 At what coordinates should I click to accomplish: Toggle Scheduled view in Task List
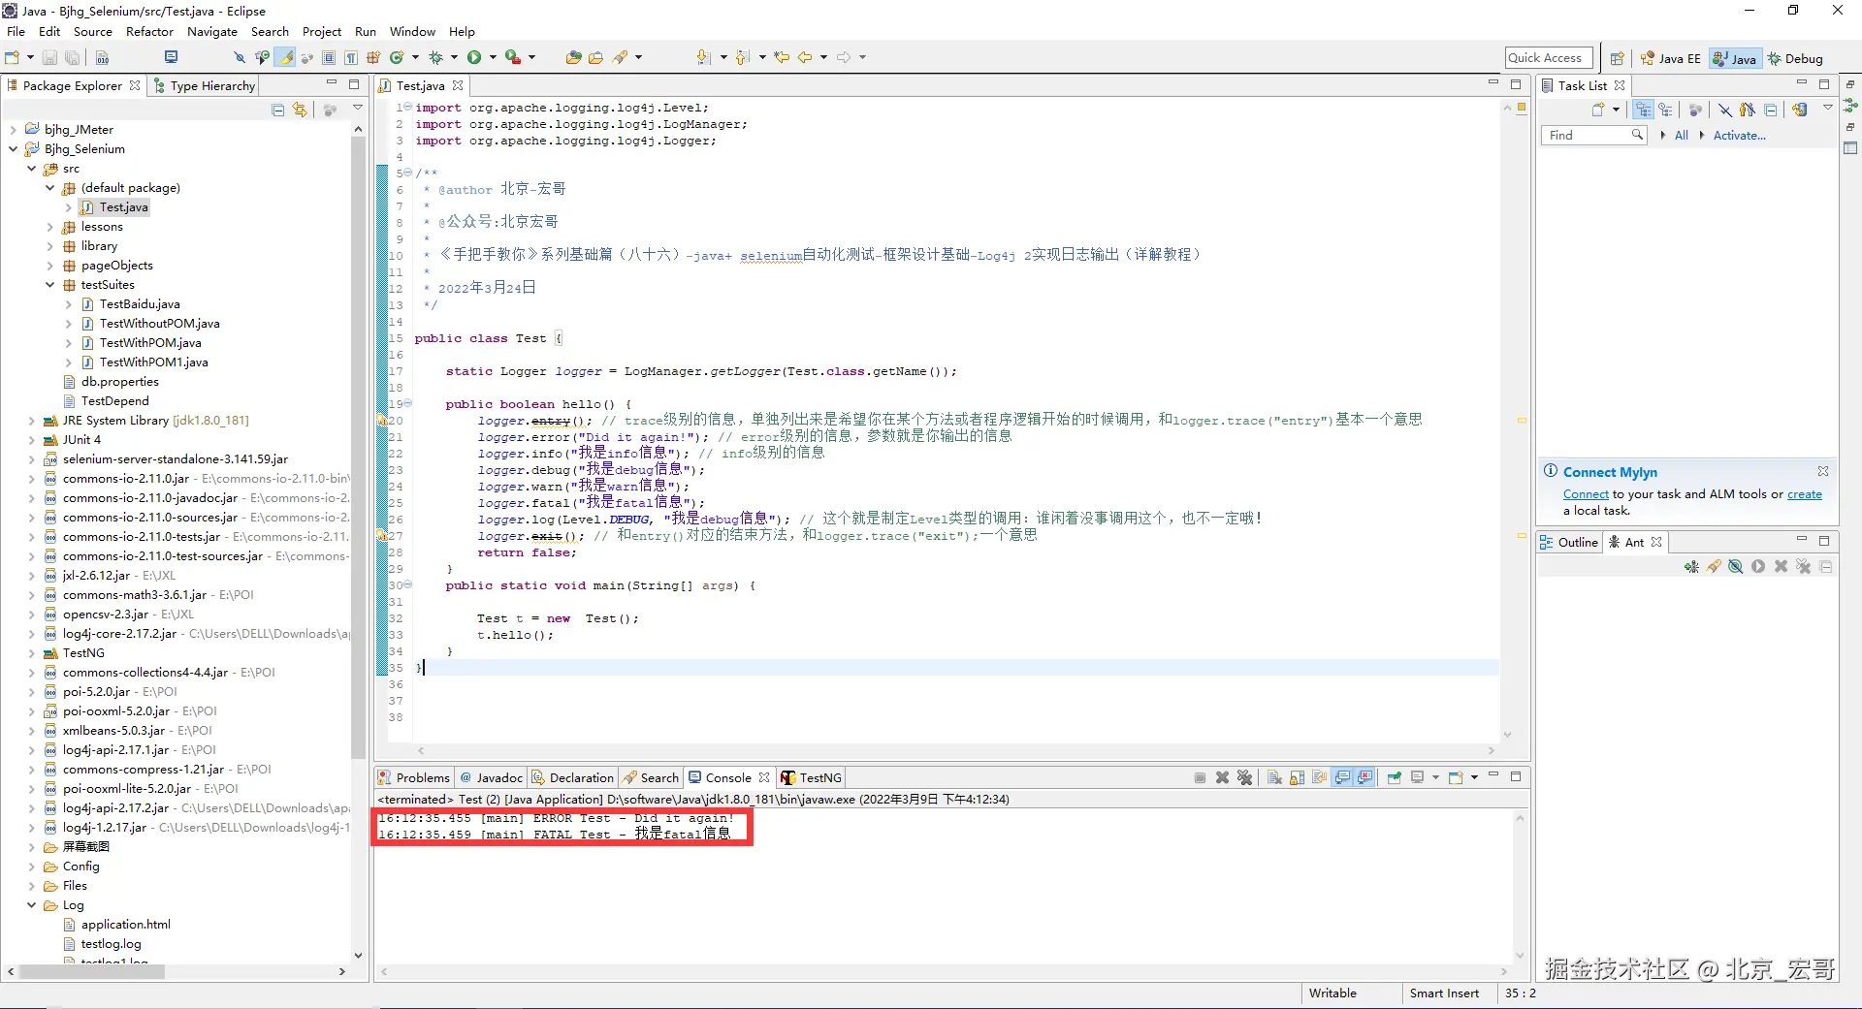coord(1665,110)
